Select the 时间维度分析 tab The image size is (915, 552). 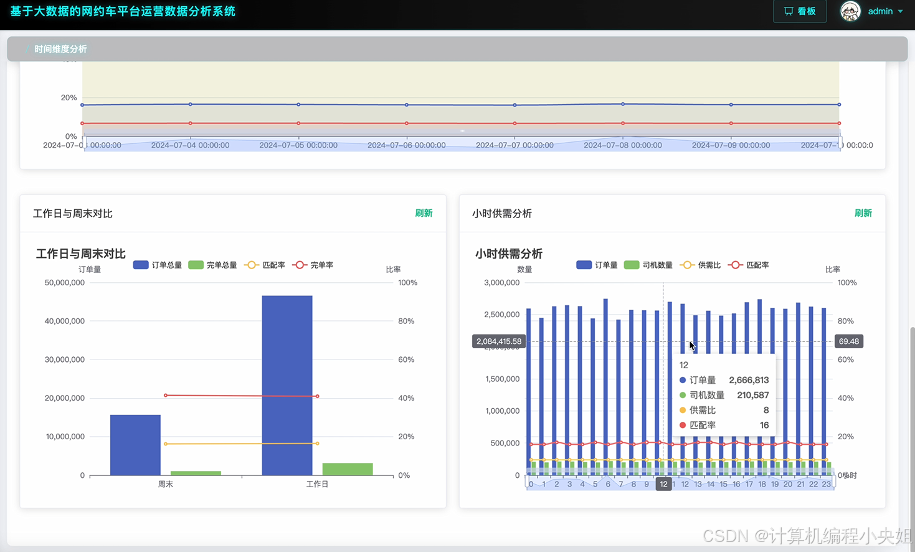tap(60, 49)
